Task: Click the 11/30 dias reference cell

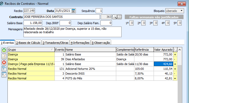Action: pos(144,64)
